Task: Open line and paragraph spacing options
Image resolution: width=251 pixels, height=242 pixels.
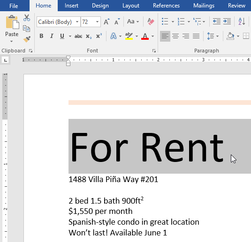Action: pyautogui.click(x=211, y=36)
